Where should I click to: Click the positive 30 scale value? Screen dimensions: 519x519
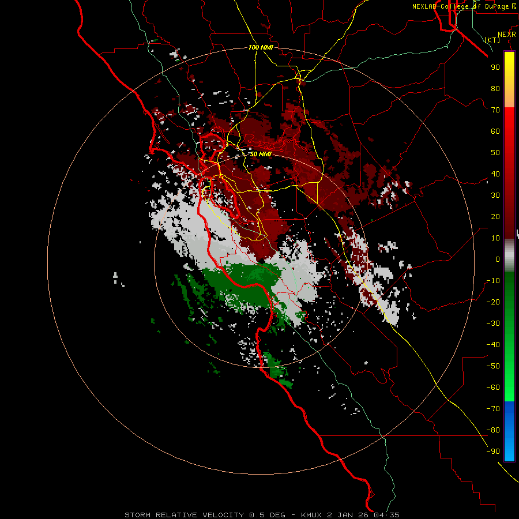click(495, 195)
